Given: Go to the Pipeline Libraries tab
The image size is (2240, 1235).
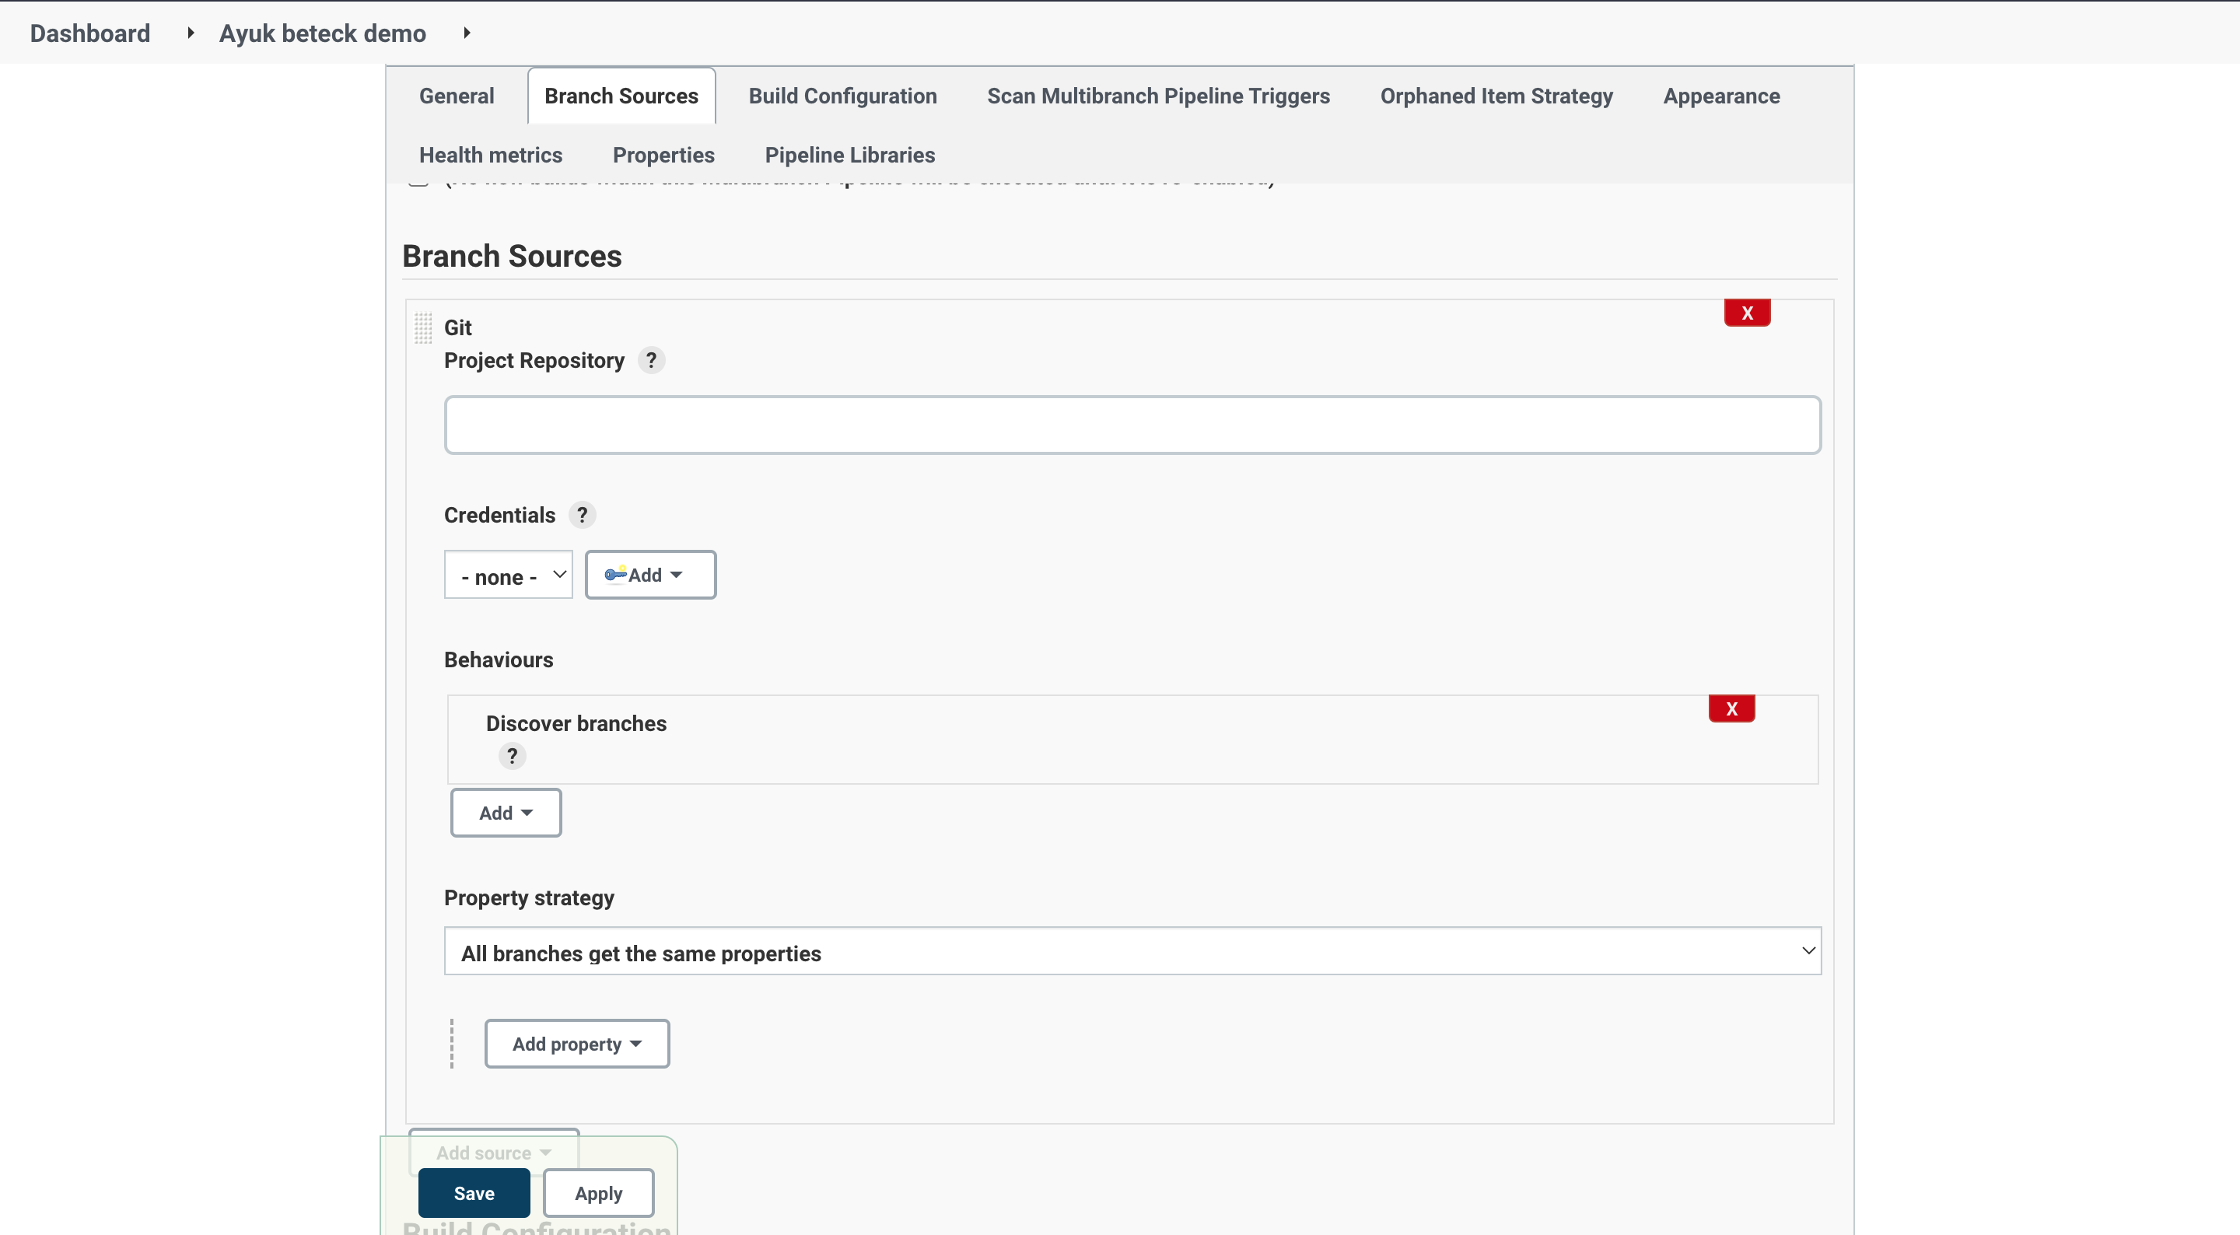Looking at the screenshot, I should tap(849, 155).
